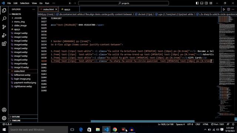This screenshot has width=237, height=133.
Task: Toggle the bottom panel layout icon
Action: pos(202,3)
